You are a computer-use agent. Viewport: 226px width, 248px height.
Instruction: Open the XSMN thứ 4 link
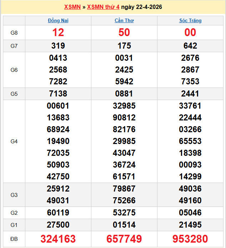coord(103,7)
